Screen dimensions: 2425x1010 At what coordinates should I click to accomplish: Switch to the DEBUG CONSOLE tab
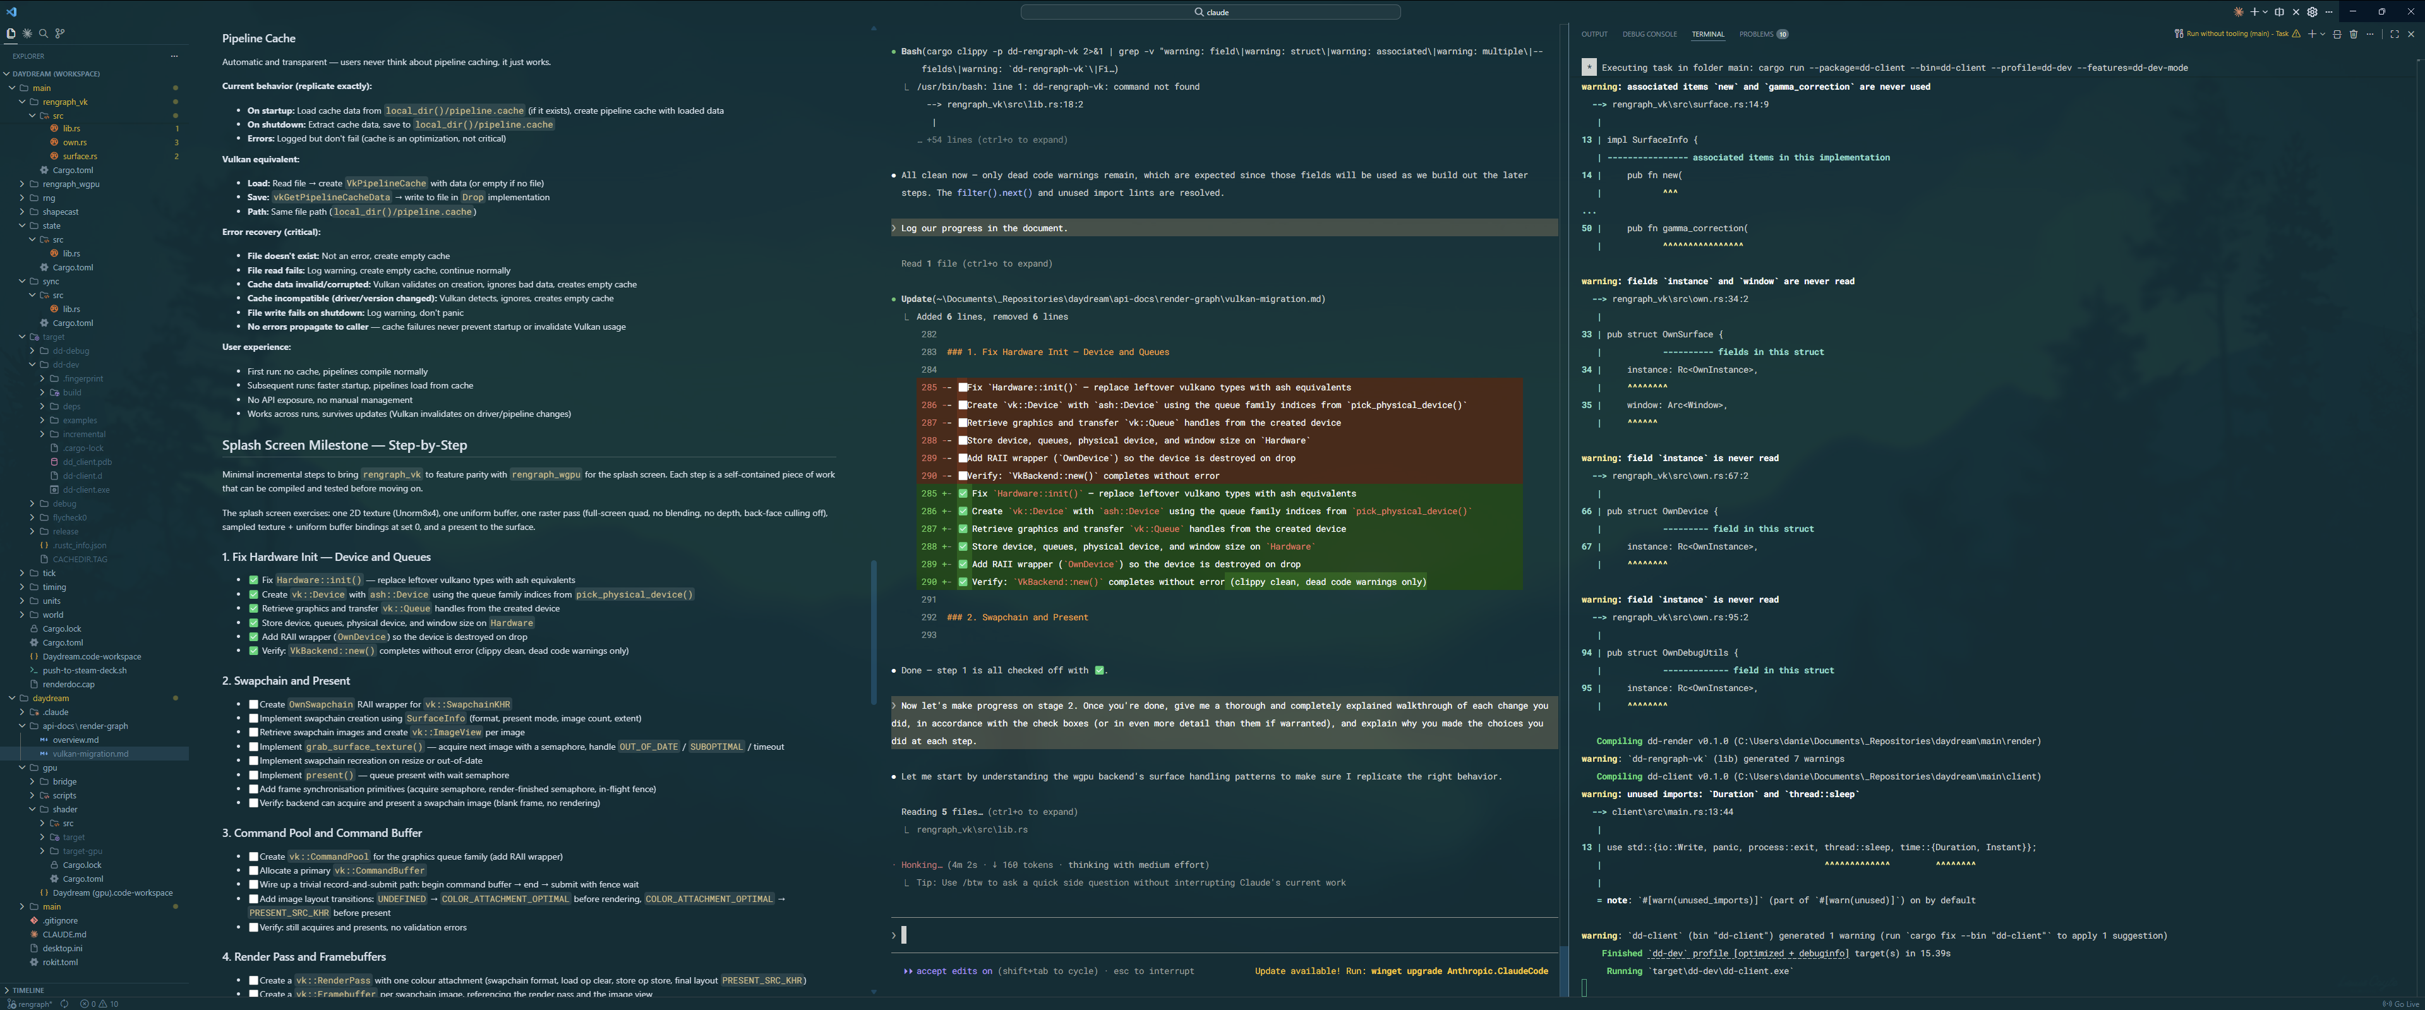pos(1649,34)
